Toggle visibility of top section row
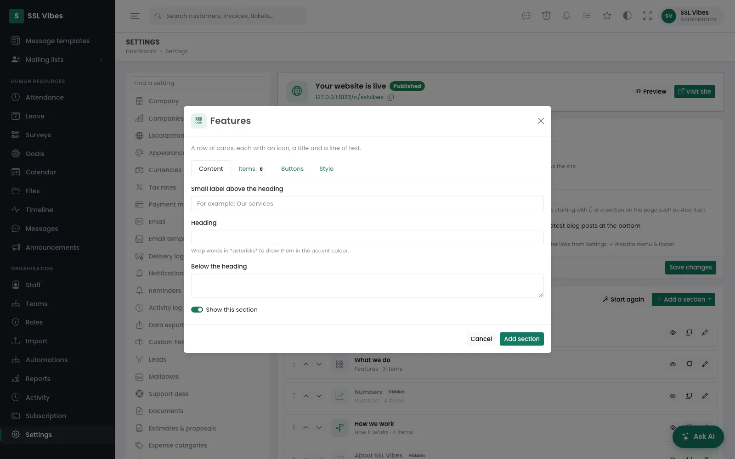This screenshot has width=735, height=459. click(673, 333)
